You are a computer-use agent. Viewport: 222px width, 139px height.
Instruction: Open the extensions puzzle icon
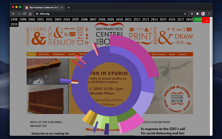197,14
